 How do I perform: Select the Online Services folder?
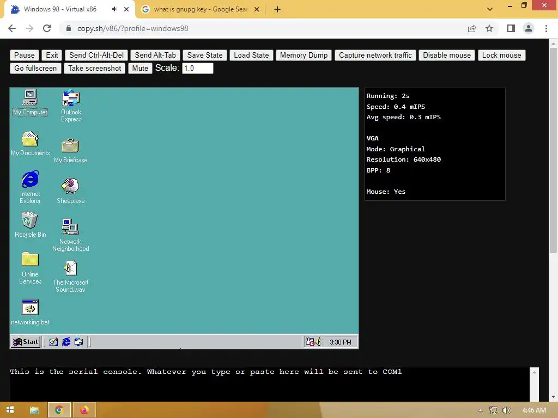click(31, 268)
